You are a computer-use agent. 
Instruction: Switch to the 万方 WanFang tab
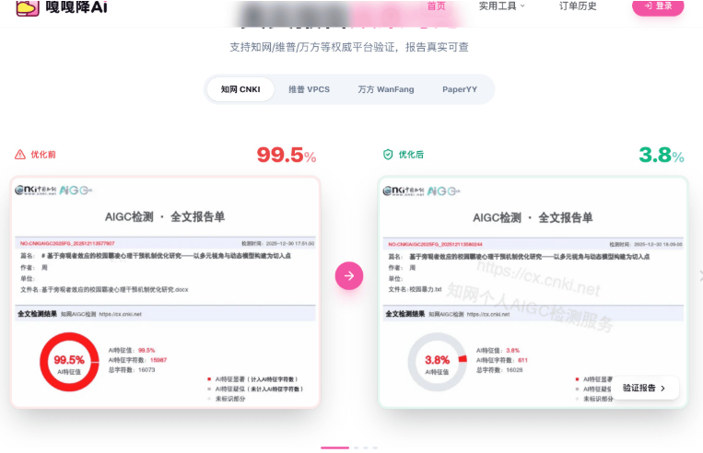[385, 89]
